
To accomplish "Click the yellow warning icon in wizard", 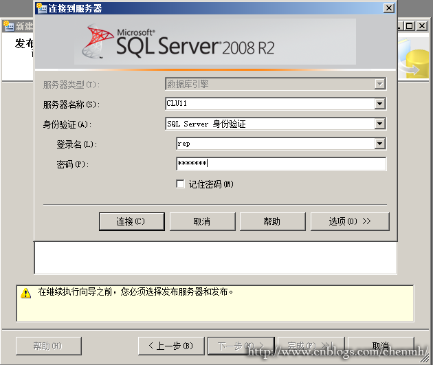I will 25,294.
